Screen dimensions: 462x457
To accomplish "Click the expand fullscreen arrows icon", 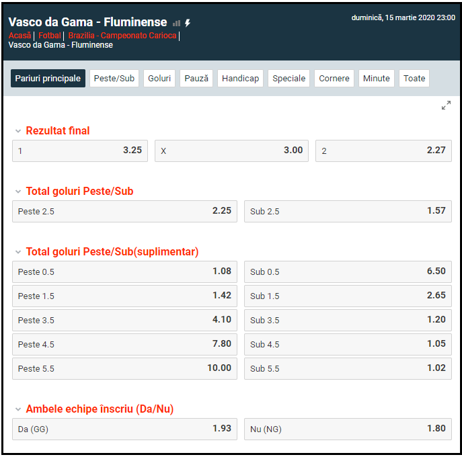I will [446, 106].
